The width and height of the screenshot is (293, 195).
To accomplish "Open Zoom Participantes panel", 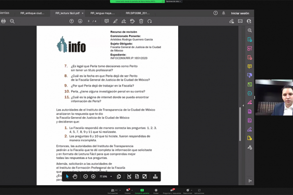I will [x=113, y=191].
